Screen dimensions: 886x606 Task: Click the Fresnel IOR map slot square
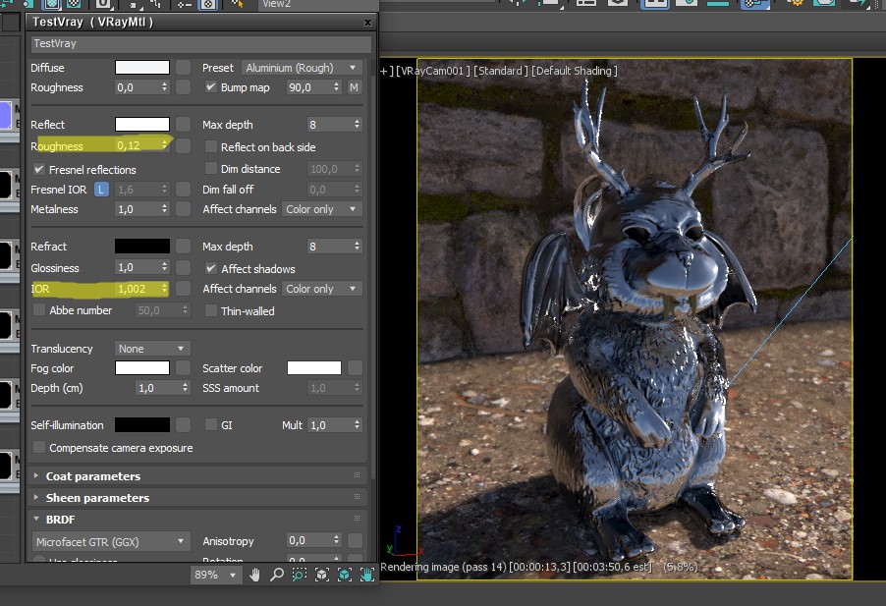click(x=183, y=190)
